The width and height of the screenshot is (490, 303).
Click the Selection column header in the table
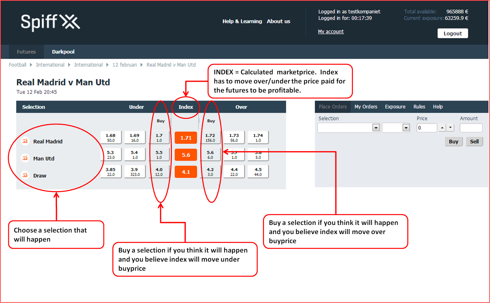pos(33,107)
